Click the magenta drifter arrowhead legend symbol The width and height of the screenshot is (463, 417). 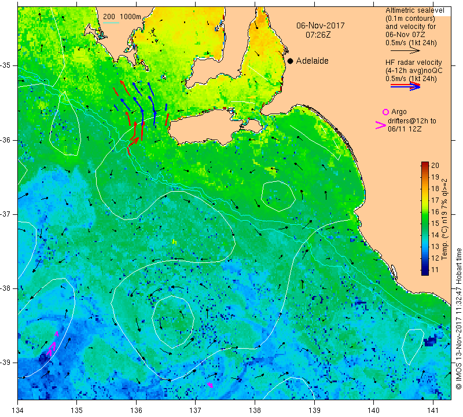click(x=381, y=125)
